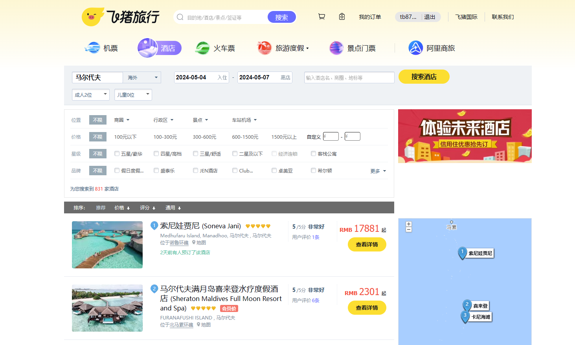Open the 儿童0位 children dropdown
Viewport: 575px width, 345px height.
(x=133, y=95)
